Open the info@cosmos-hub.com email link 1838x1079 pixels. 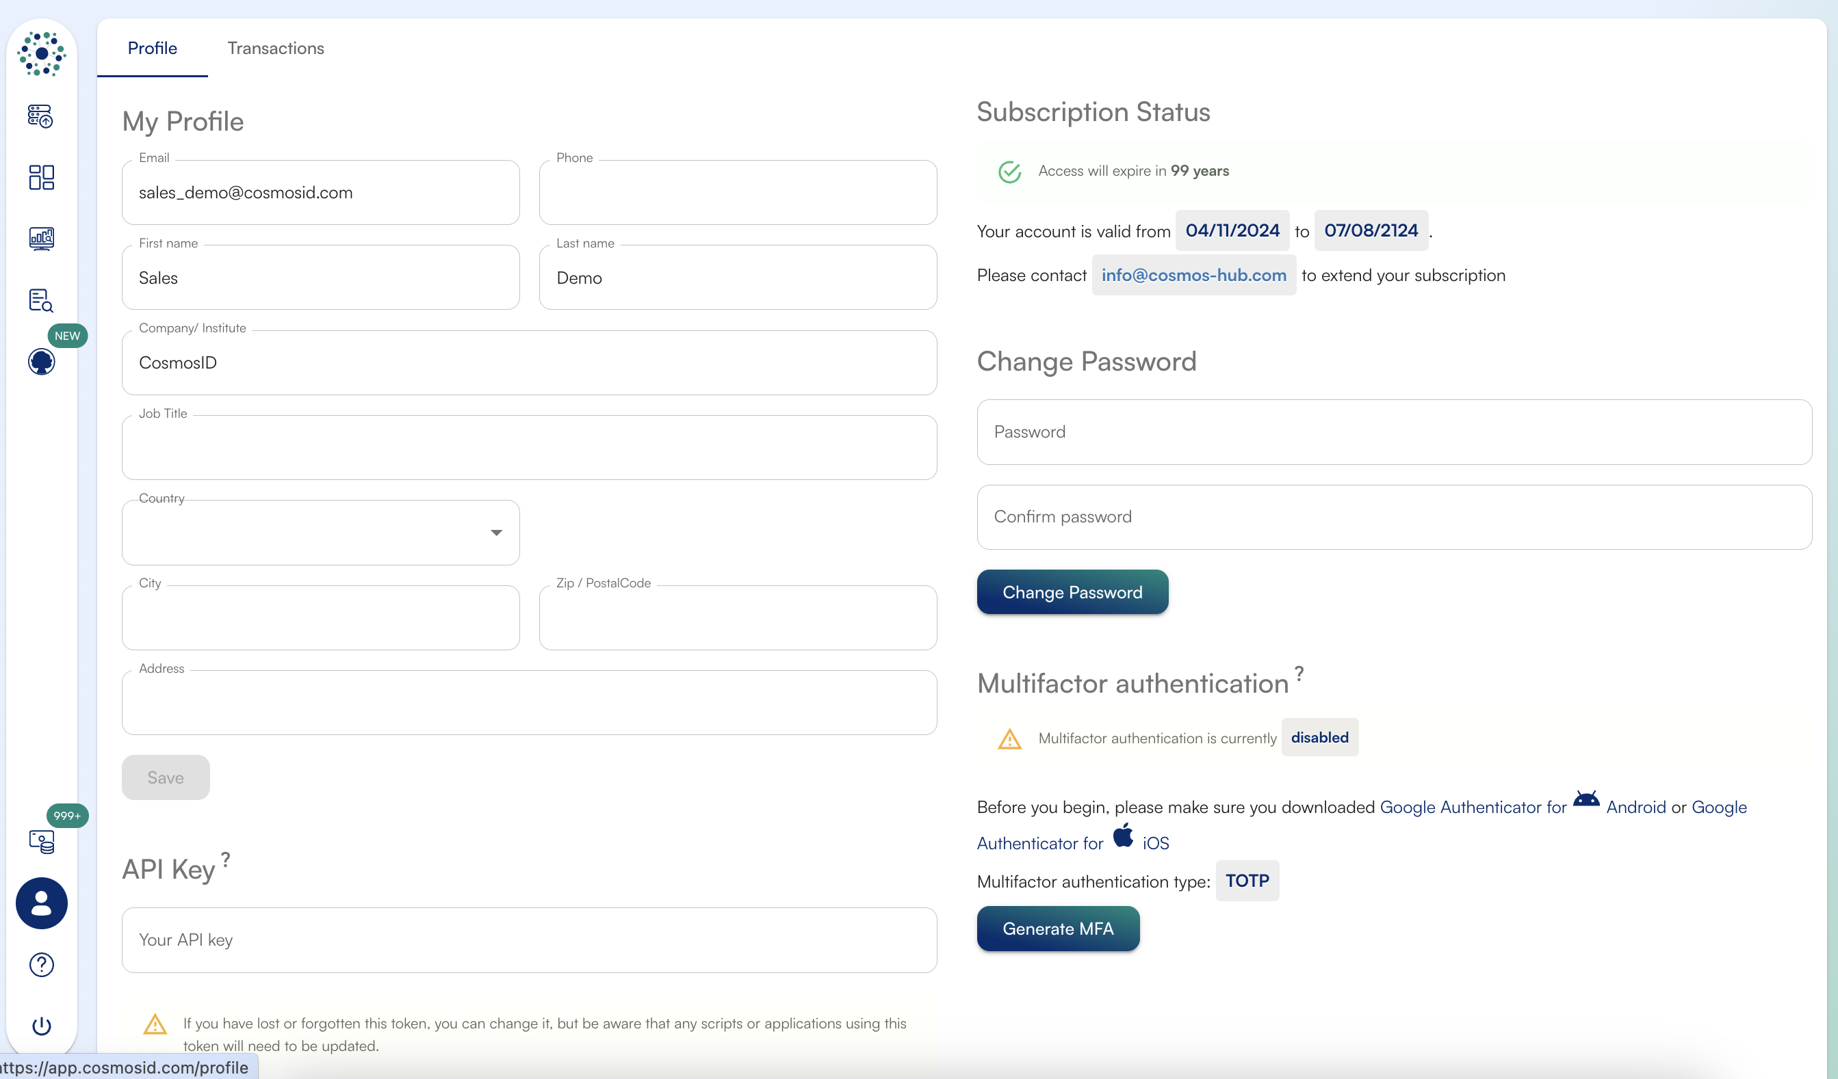(x=1193, y=275)
